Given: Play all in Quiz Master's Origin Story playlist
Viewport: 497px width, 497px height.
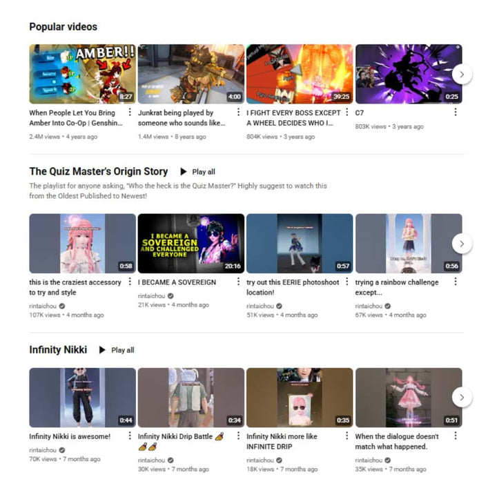Looking at the screenshot, I should pyautogui.click(x=198, y=172).
